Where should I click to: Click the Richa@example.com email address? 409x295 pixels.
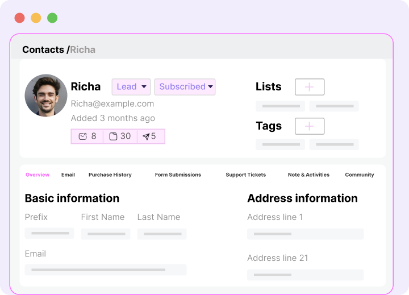pos(112,103)
